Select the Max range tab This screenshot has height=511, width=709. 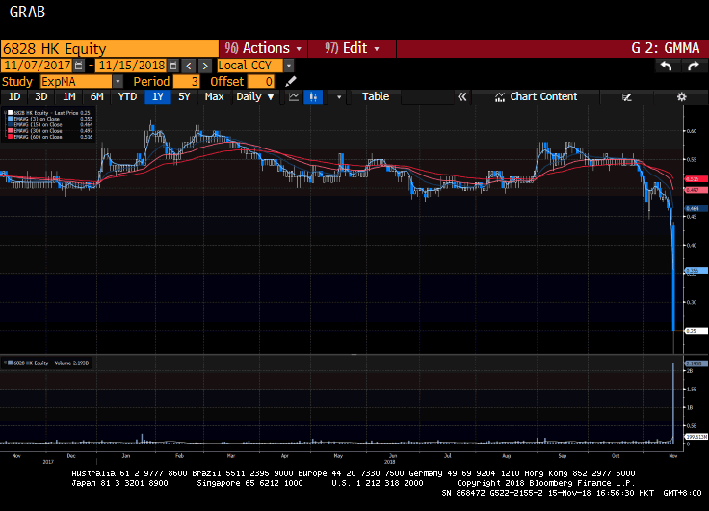click(x=214, y=96)
